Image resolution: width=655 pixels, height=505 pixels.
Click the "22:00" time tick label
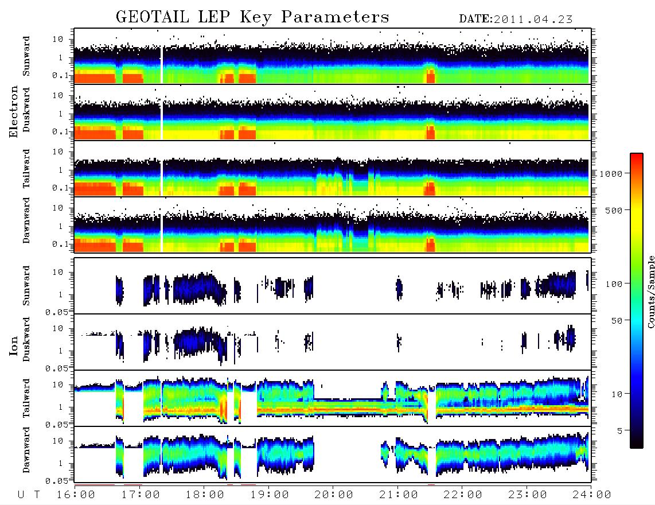point(463,495)
